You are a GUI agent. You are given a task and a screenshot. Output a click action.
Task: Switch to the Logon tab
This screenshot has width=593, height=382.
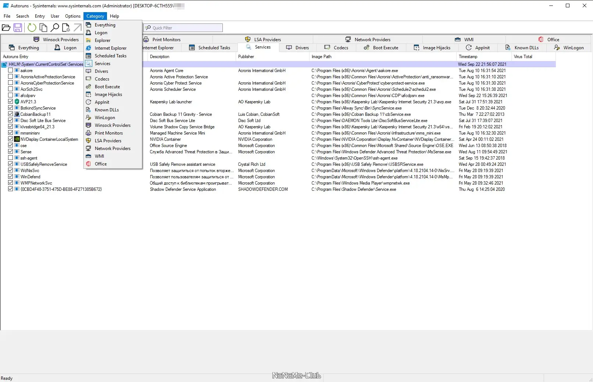(65, 47)
